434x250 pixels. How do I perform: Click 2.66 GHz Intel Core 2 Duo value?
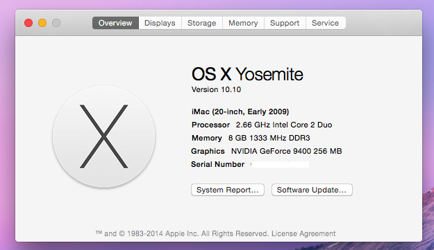click(x=284, y=125)
